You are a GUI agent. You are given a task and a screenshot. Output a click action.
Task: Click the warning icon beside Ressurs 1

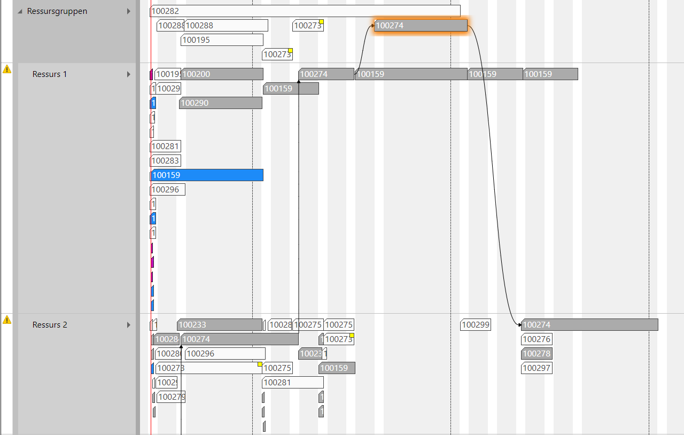point(7,69)
